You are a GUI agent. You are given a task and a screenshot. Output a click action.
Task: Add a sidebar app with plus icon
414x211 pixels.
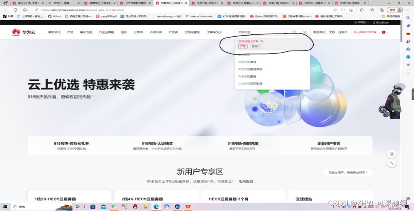pyautogui.click(x=408, y=73)
